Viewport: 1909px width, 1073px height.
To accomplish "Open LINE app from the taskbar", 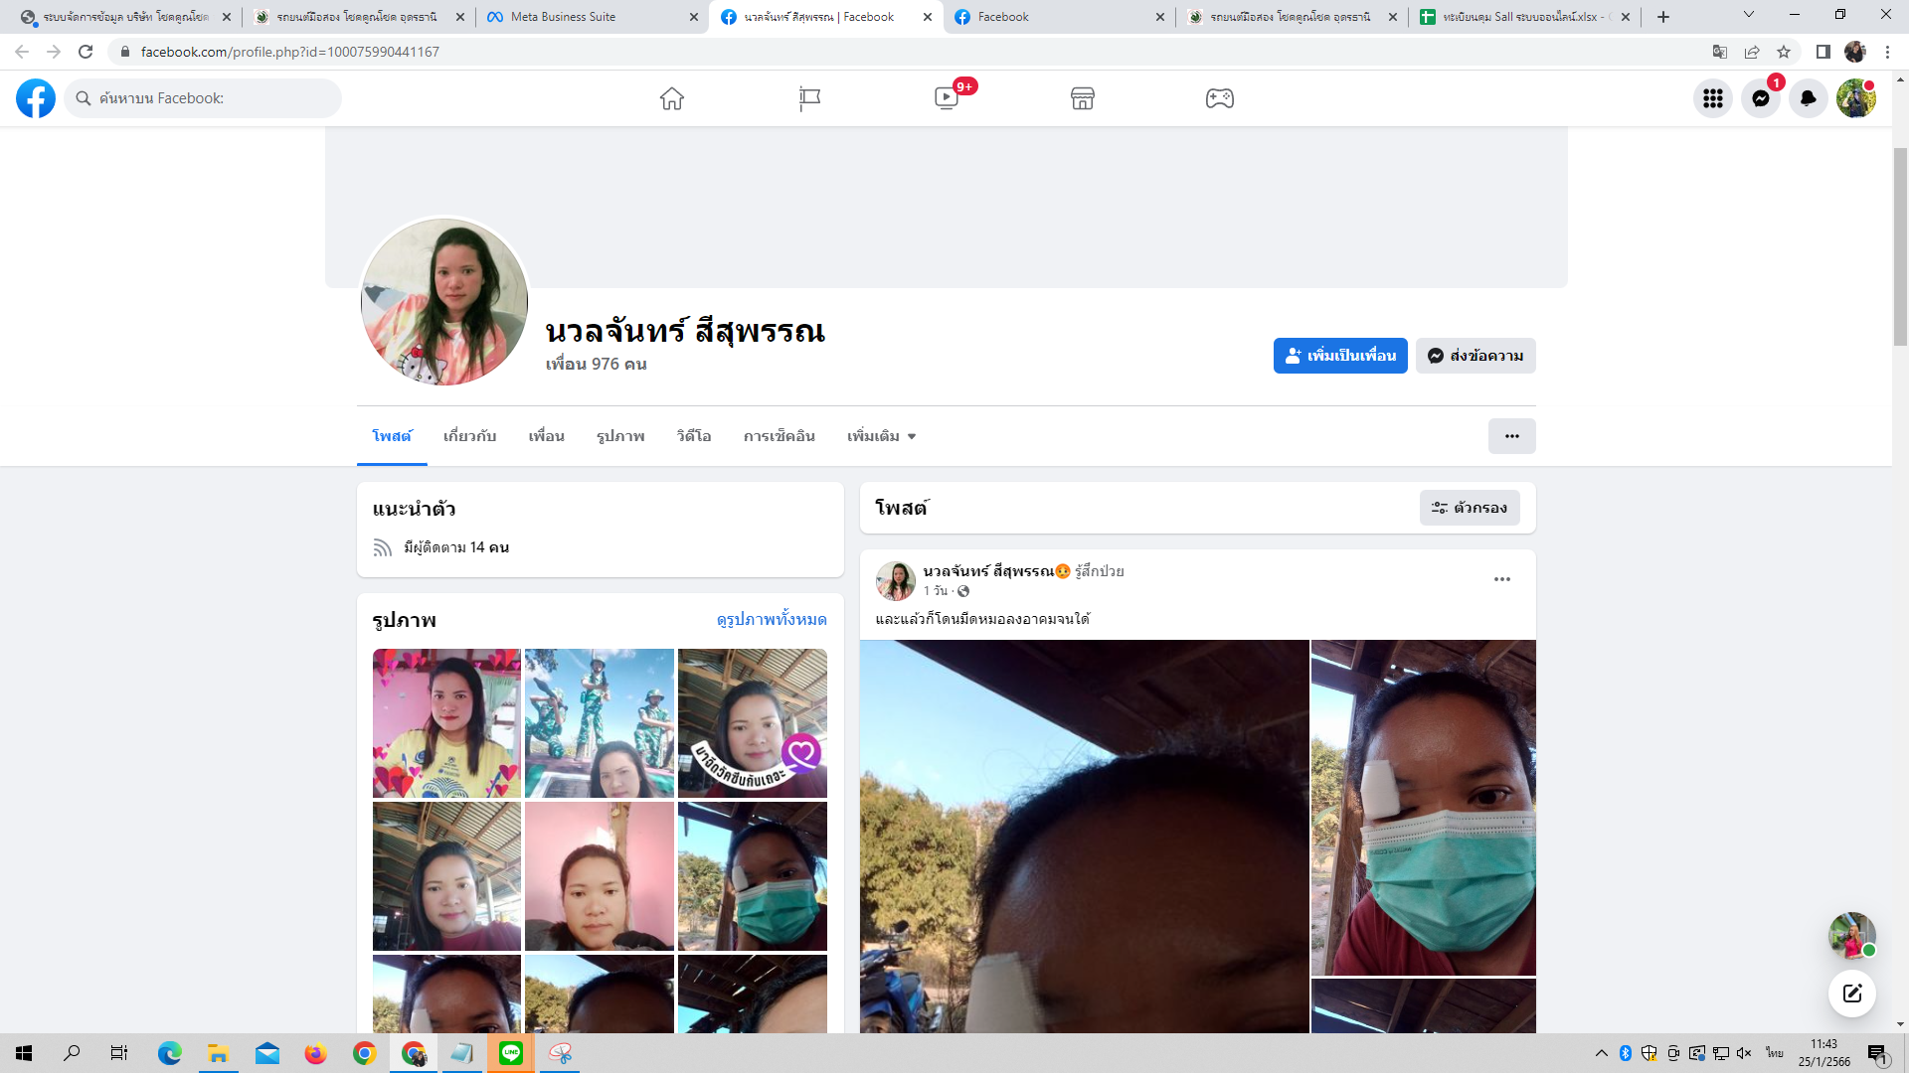I will [511, 1053].
